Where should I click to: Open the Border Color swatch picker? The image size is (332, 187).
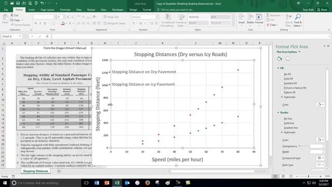pyautogui.click(x=320, y=140)
